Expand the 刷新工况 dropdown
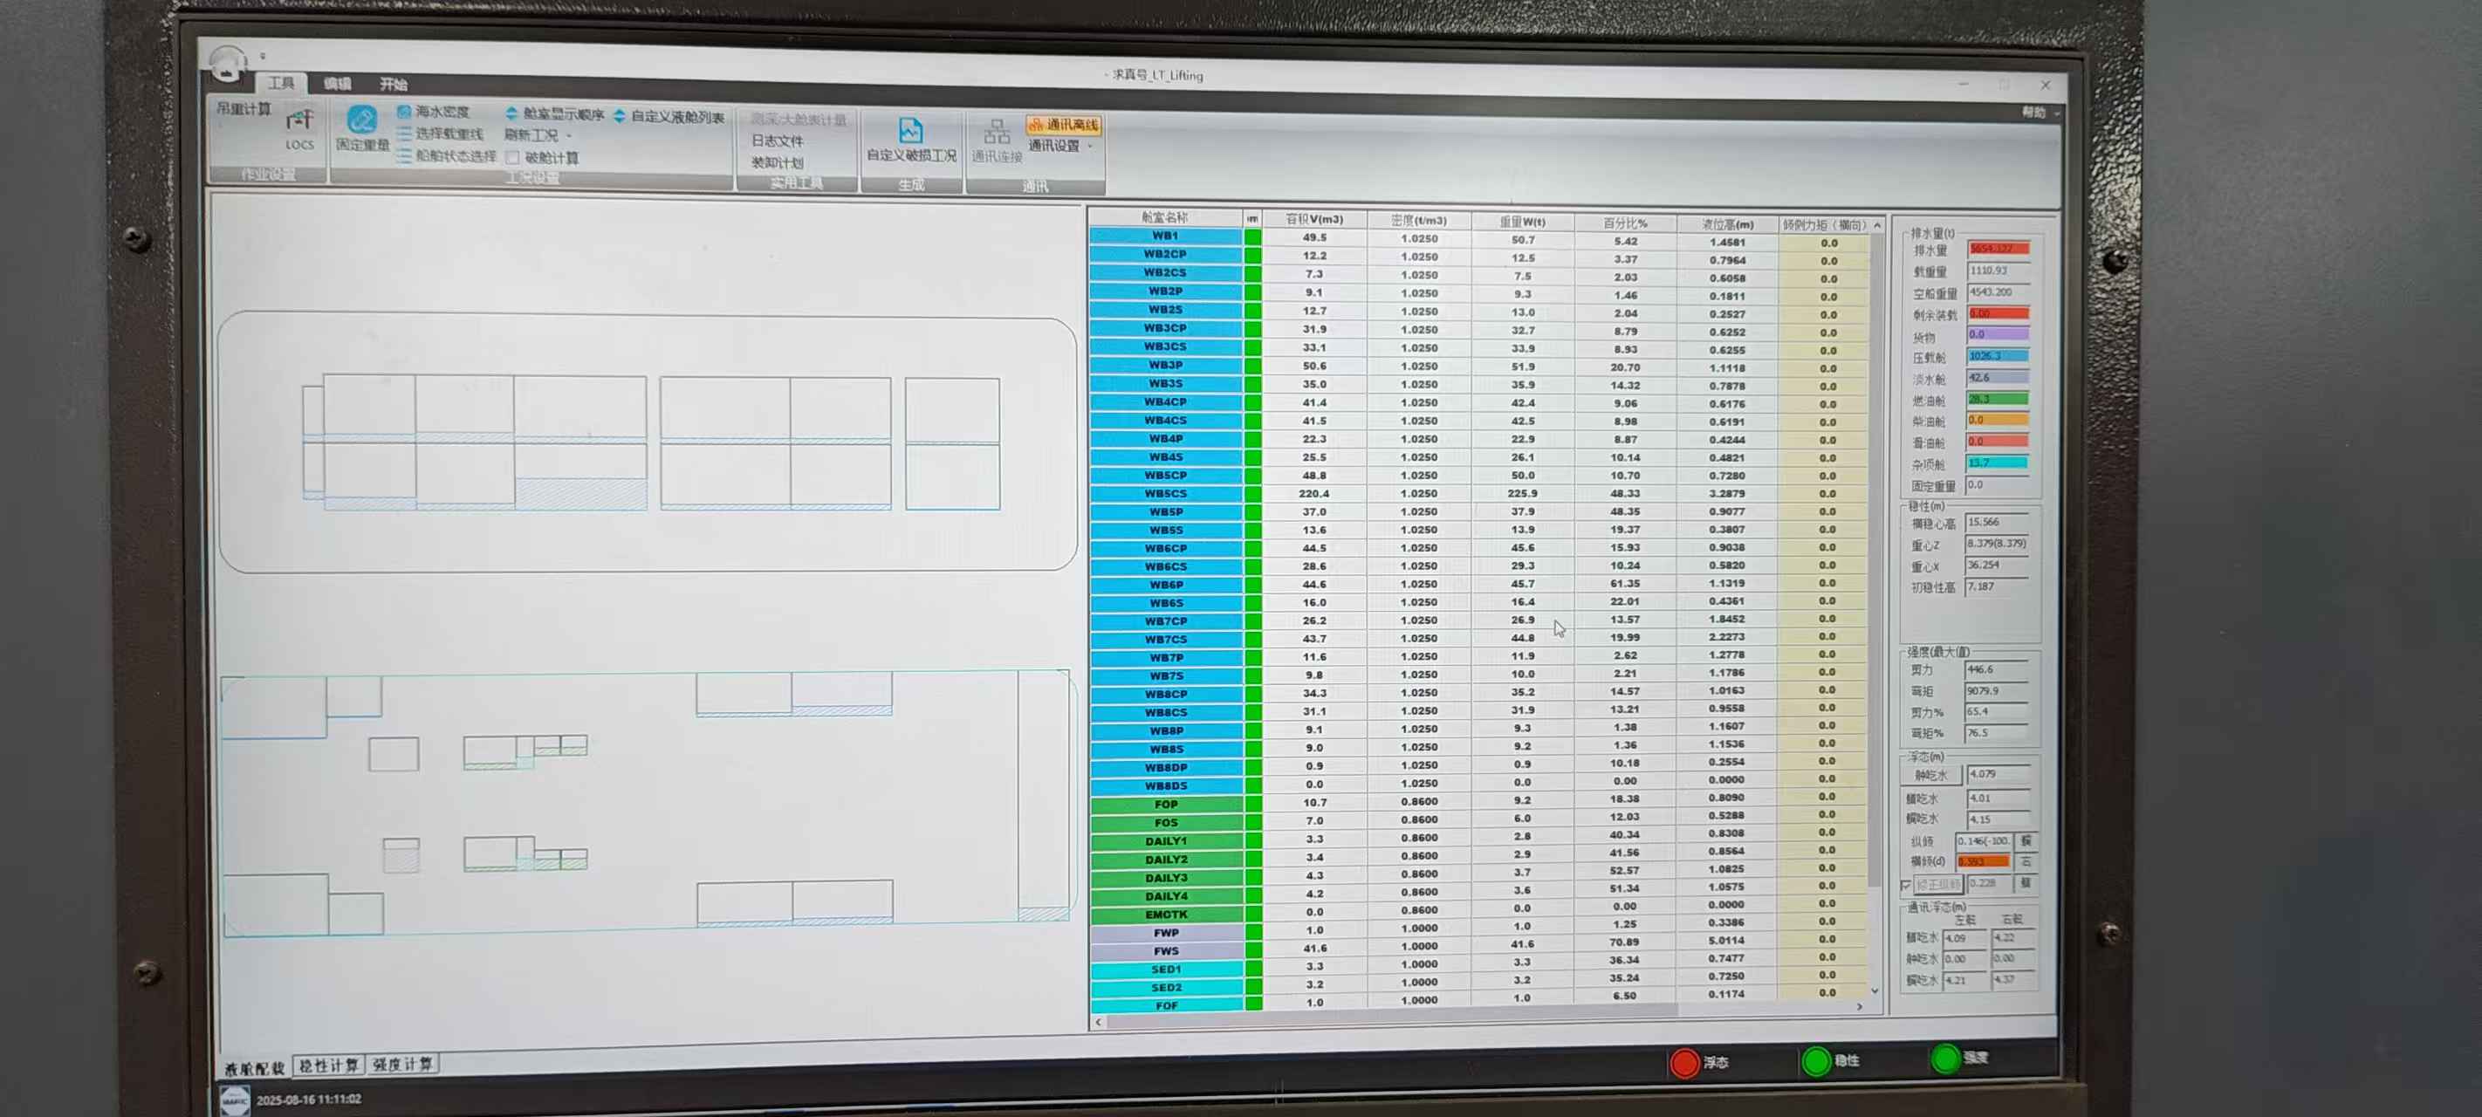 pyautogui.click(x=569, y=136)
